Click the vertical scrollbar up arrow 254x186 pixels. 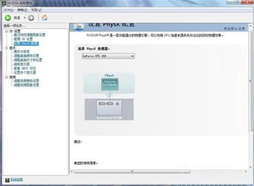pos(250,26)
